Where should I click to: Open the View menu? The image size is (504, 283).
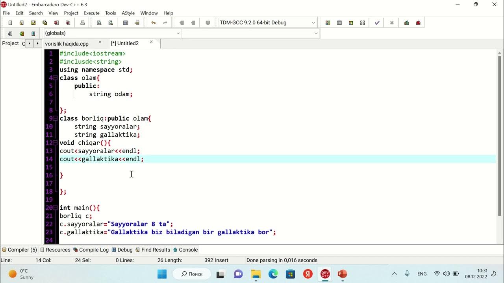coord(53,13)
